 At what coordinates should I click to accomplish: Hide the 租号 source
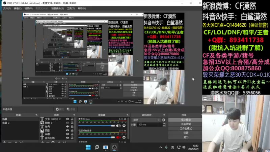67,127
